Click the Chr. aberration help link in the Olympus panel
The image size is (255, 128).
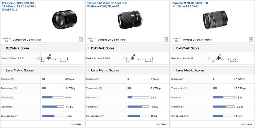(187, 116)
